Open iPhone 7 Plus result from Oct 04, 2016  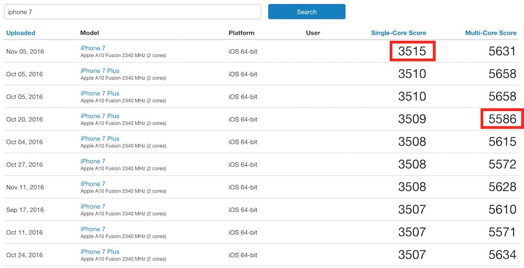tap(100, 138)
